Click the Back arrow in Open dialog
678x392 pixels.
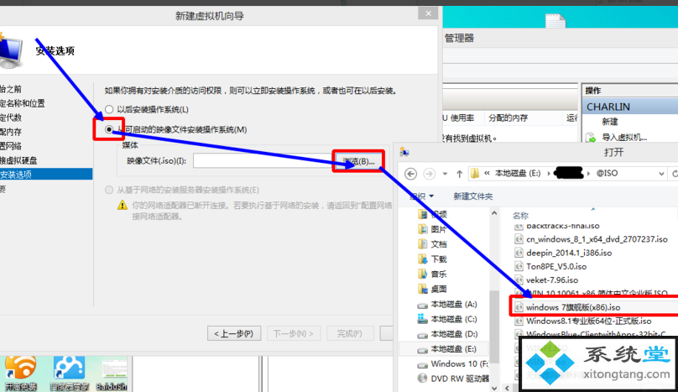point(411,174)
